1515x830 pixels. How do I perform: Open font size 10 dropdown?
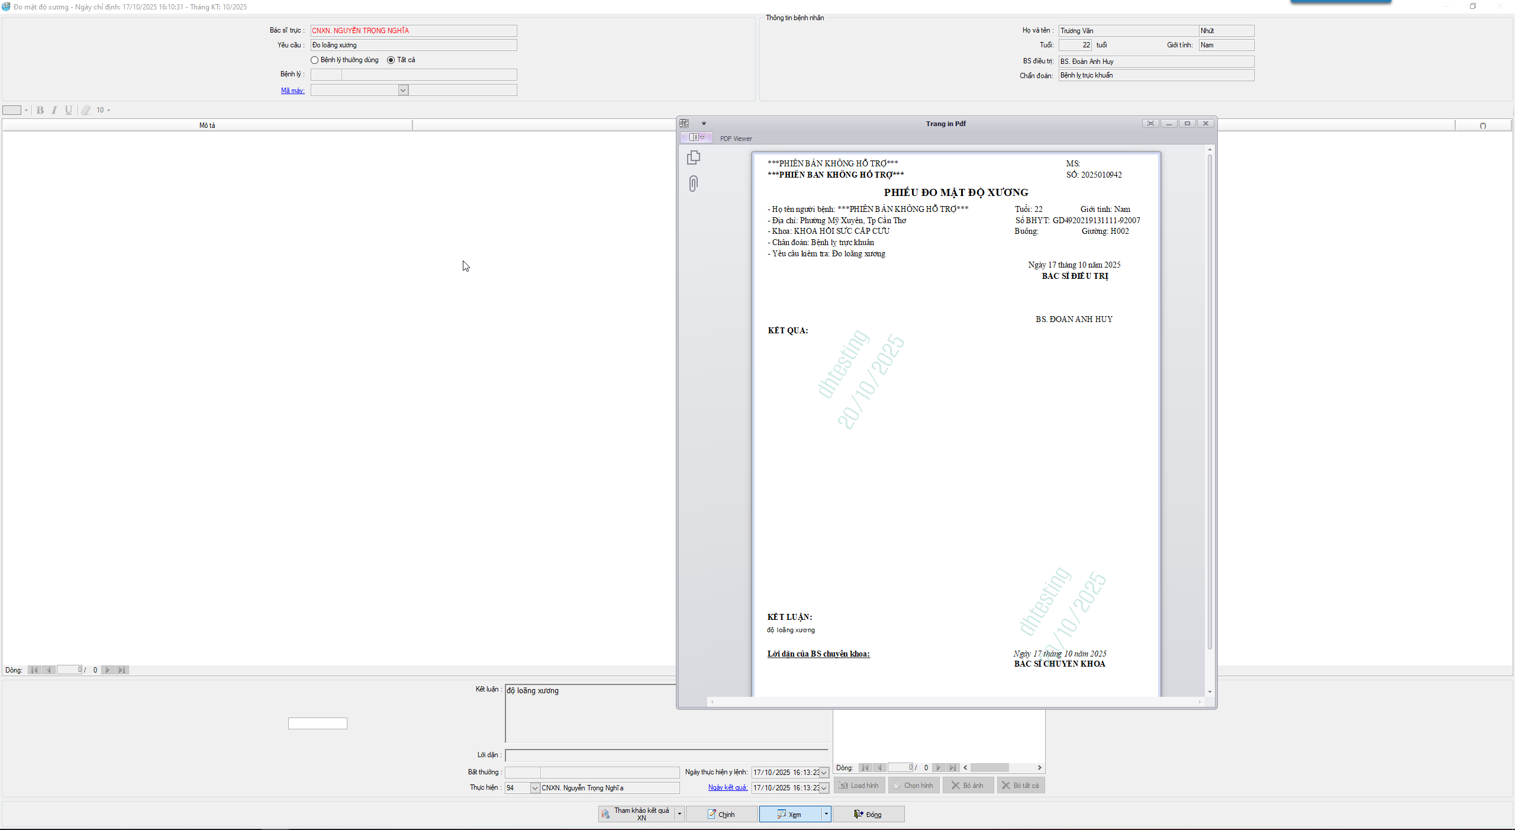(x=109, y=110)
